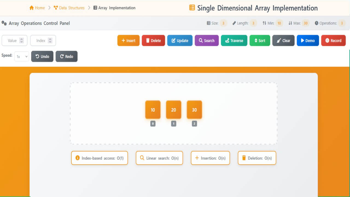Click the Length ruler icon
Viewport: 350px width, 197px height.
[234, 23]
